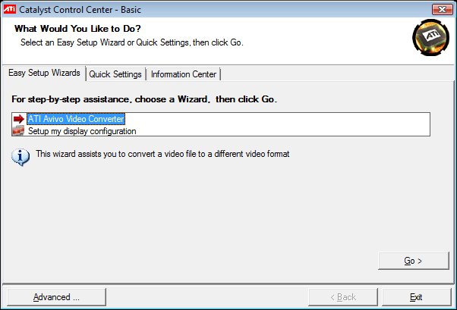Open the Quick Settings tab
This screenshot has height=310, width=457.
click(x=115, y=74)
